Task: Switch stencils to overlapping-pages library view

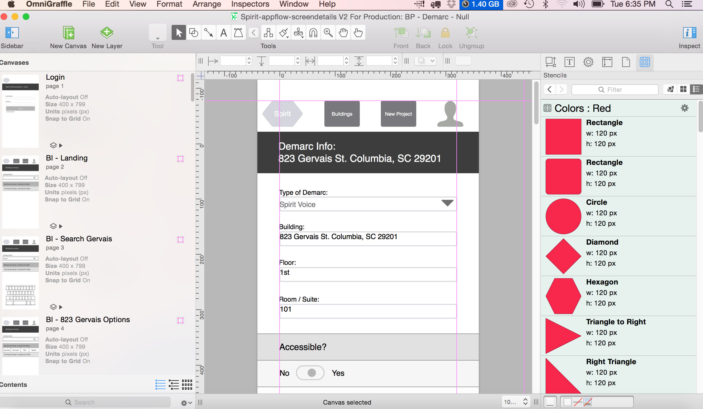Action: point(671,89)
